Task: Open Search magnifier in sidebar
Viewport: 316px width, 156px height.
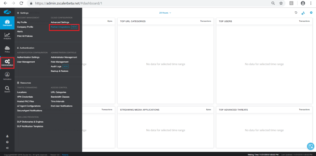Action: pyautogui.click(x=7, y=89)
